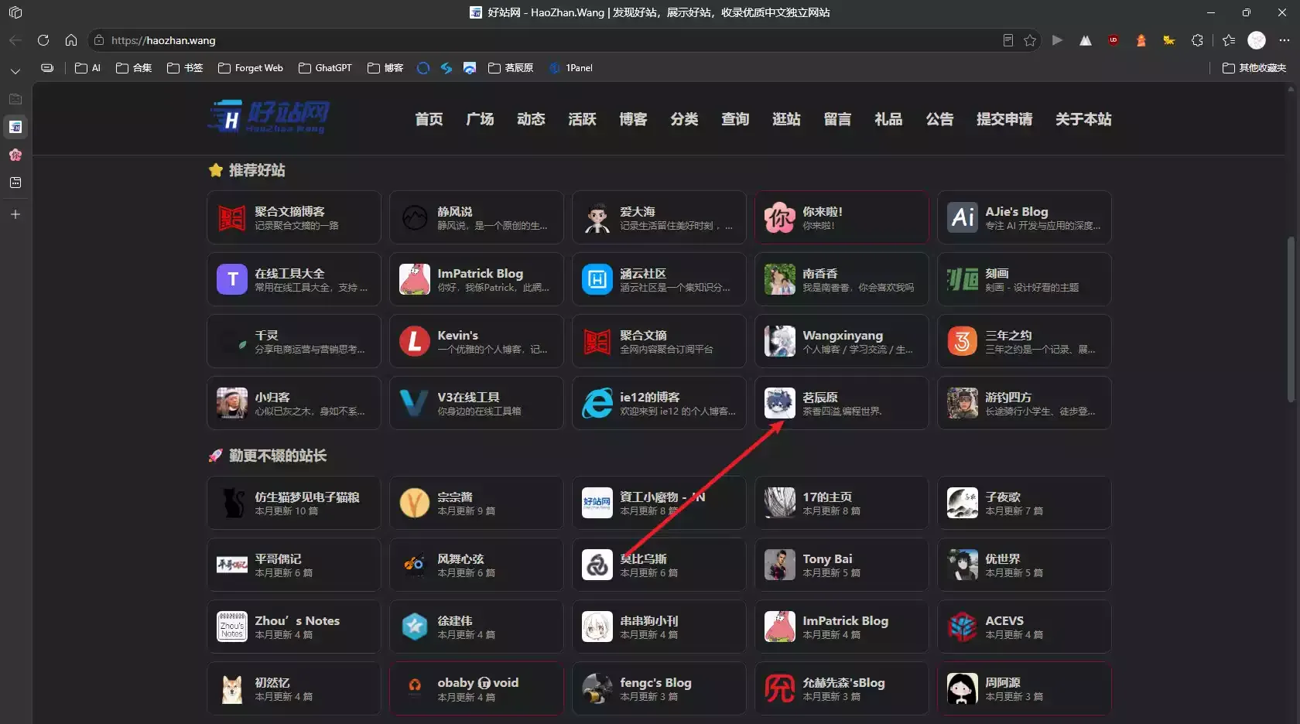Expand the vertical tabs chevron

(15, 71)
